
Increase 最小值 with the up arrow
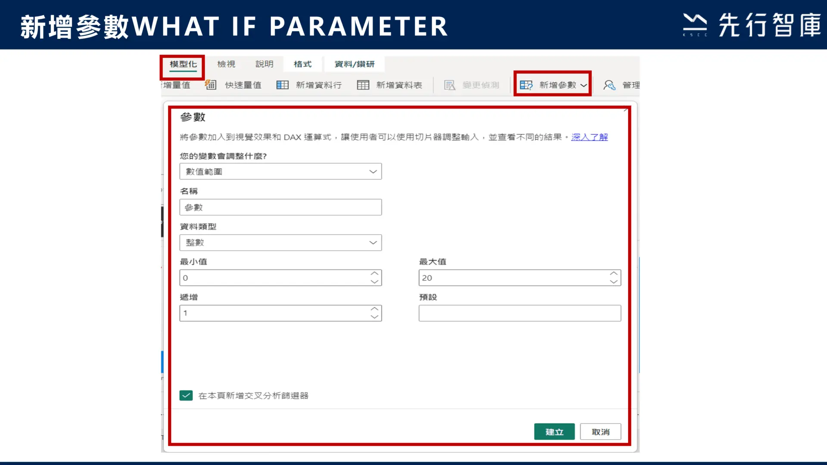click(x=374, y=274)
